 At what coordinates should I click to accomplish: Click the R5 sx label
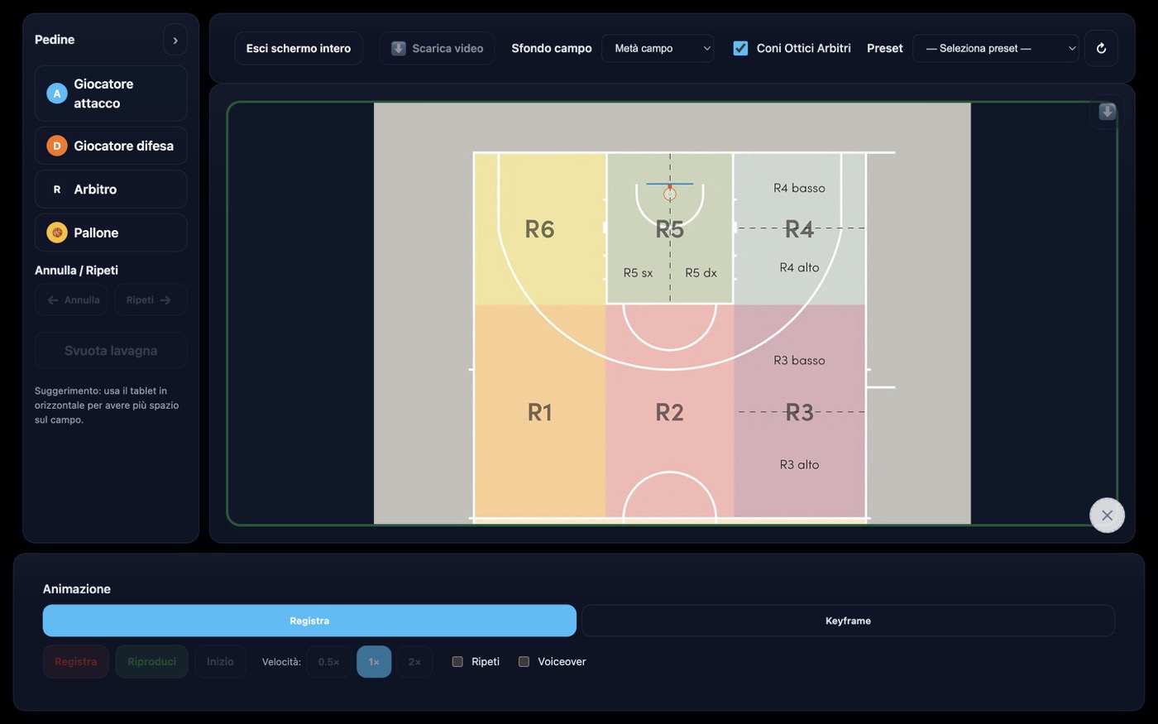click(x=638, y=273)
